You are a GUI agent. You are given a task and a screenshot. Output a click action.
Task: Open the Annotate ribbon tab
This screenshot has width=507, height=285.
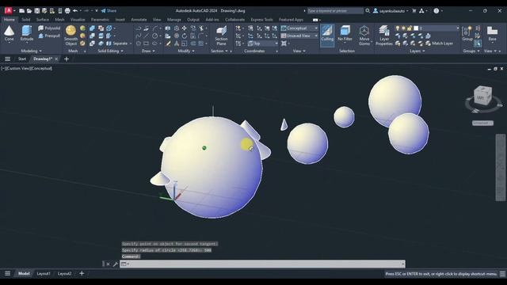[x=139, y=20]
